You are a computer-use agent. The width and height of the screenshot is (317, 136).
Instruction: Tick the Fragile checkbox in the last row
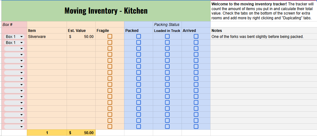pos(110,127)
